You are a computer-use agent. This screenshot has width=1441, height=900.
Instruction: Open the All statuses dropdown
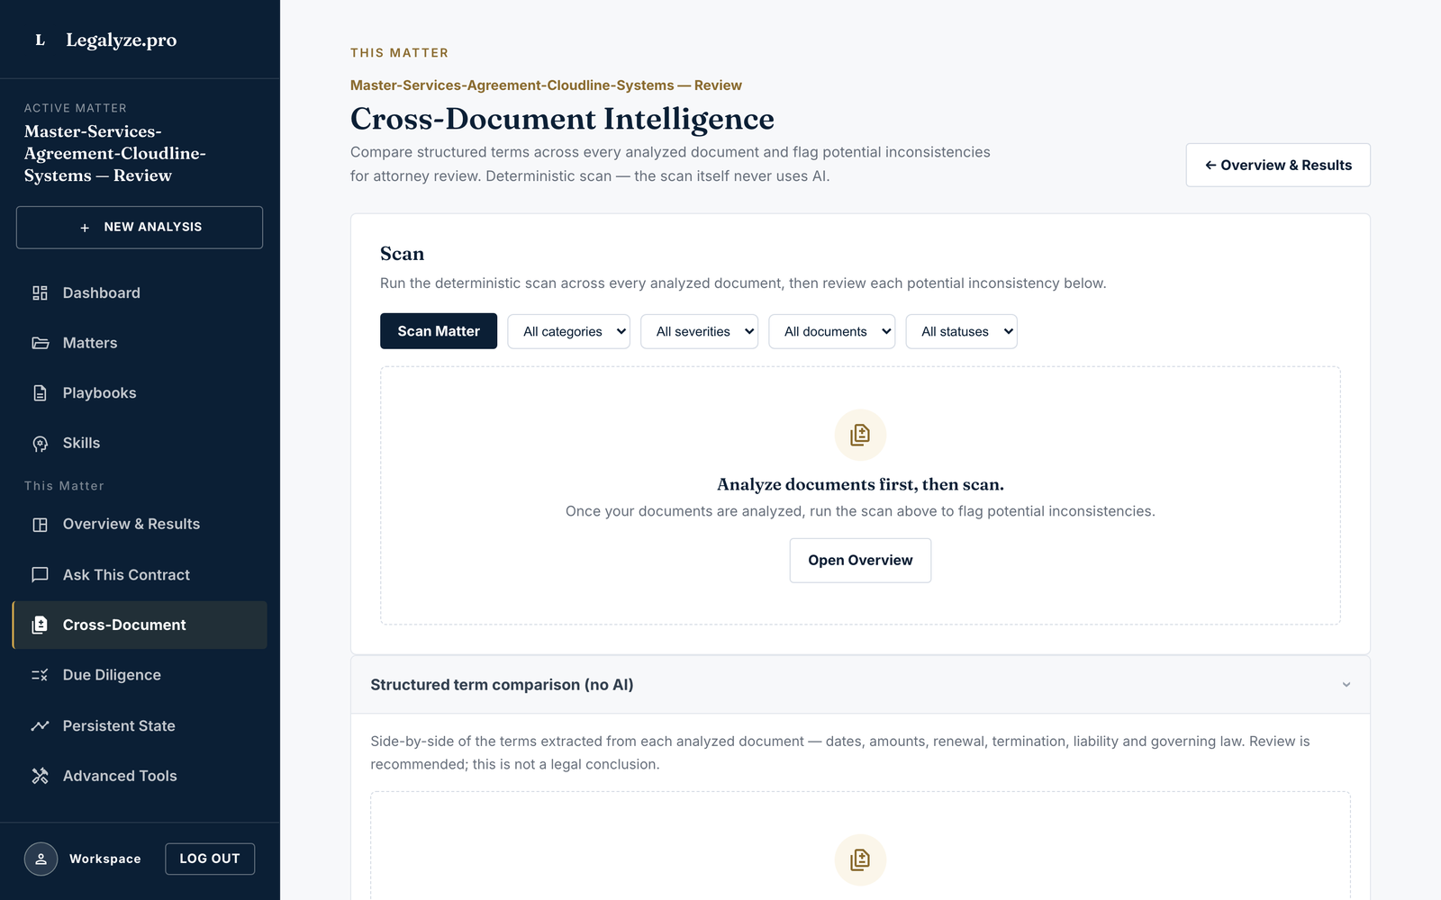(x=961, y=331)
